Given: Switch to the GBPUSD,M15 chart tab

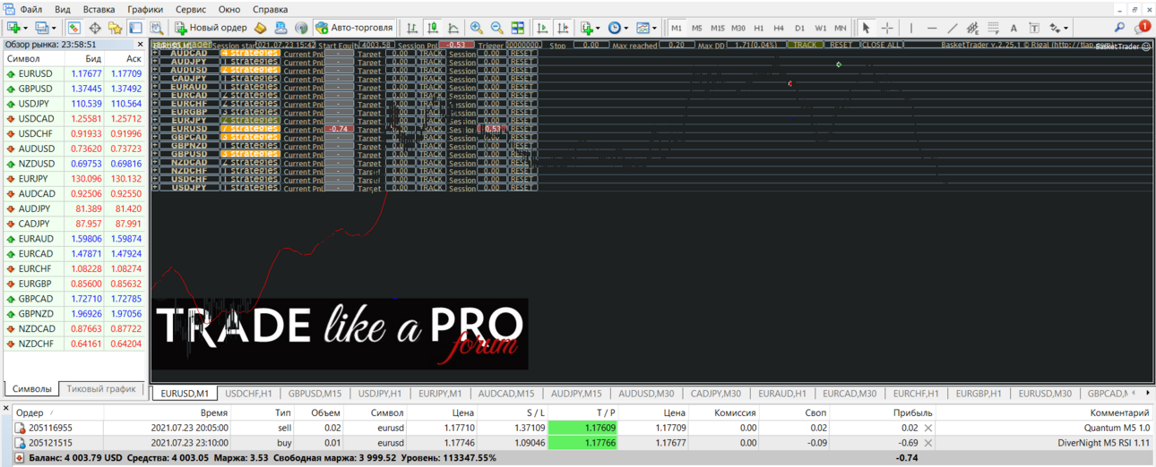Looking at the screenshot, I should pos(315,394).
